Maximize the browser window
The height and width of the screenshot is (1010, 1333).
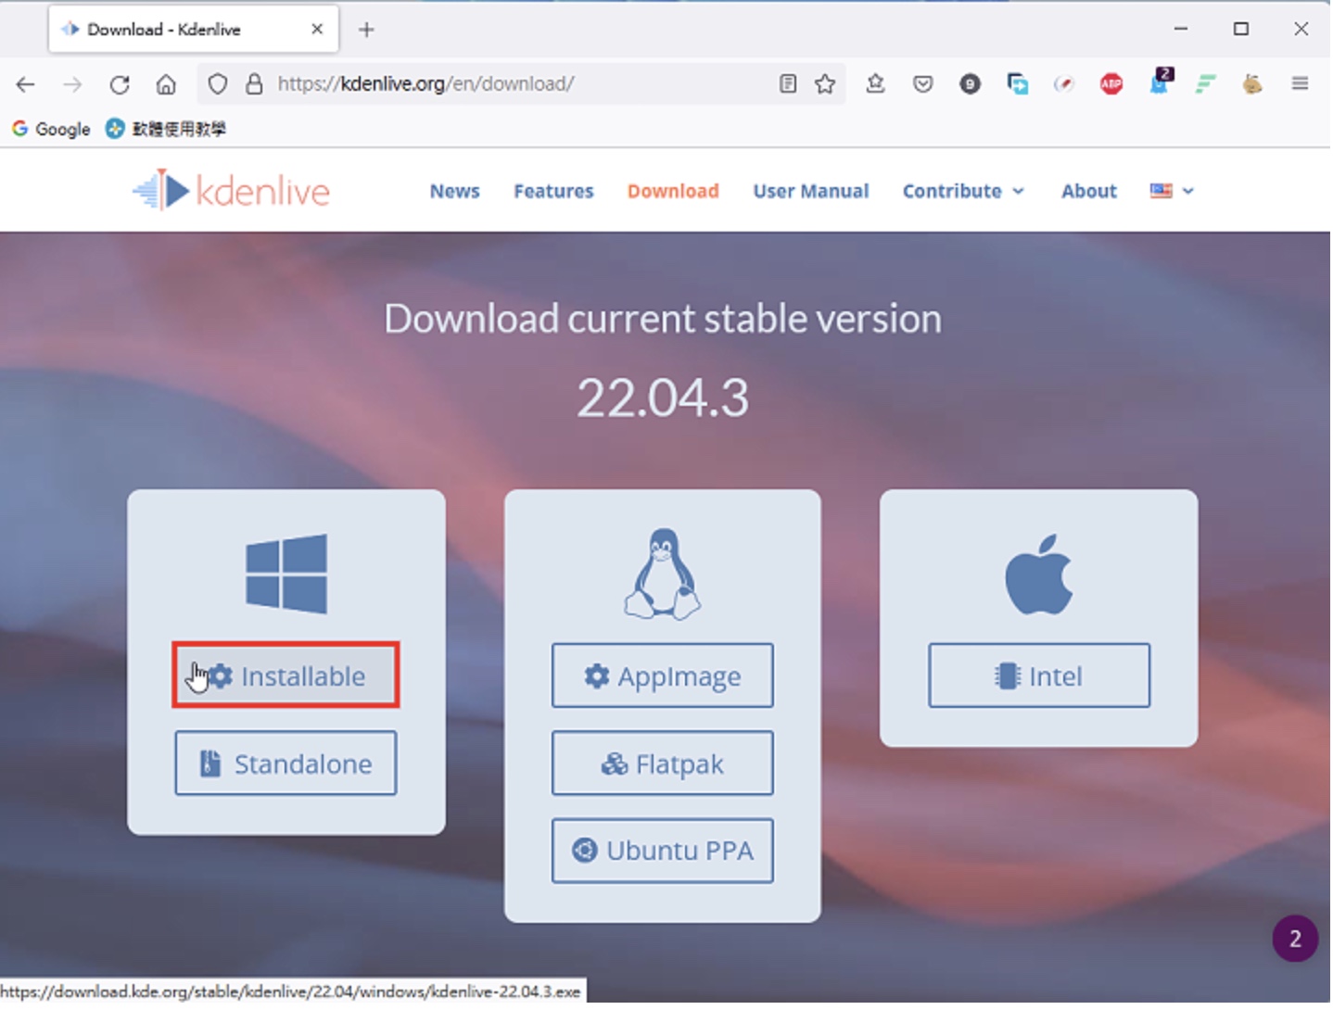pyautogui.click(x=1241, y=29)
